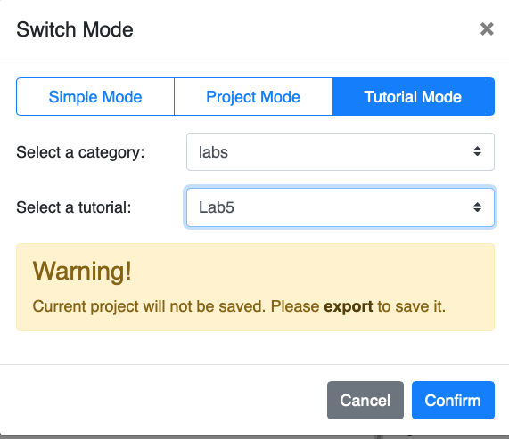Click the yellow warning alert box
509x439 pixels.
click(x=255, y=288)
